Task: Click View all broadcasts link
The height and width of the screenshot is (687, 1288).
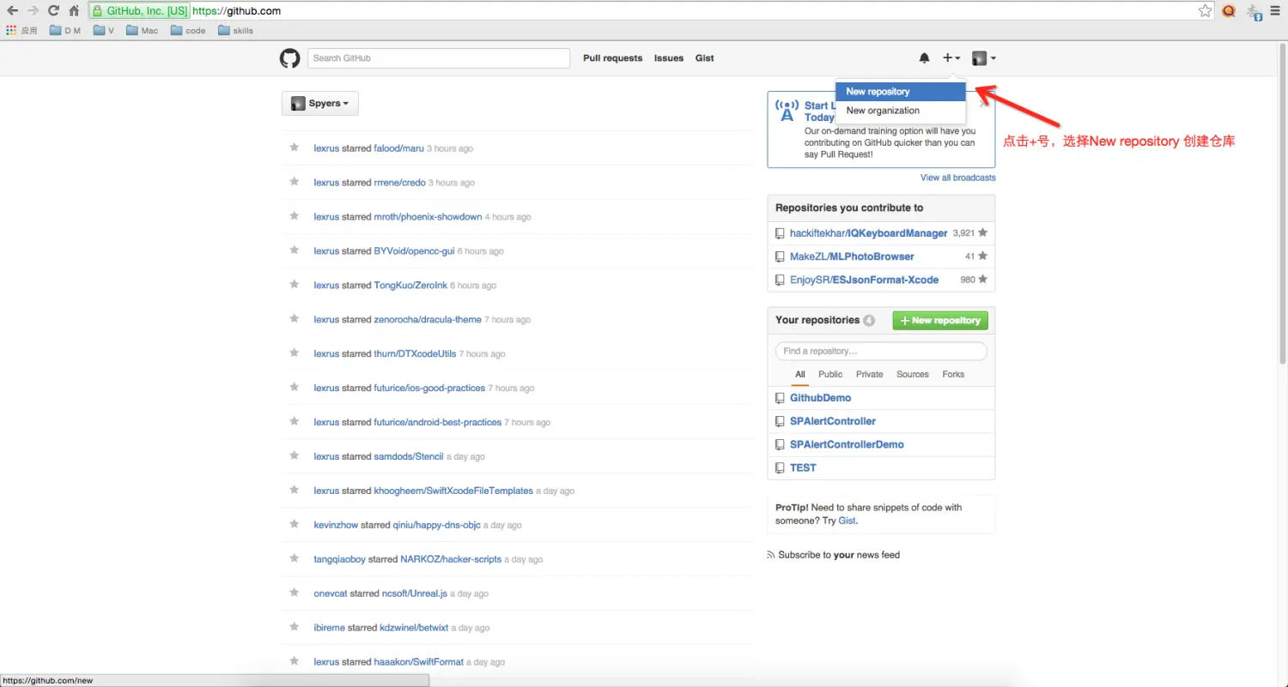Action: click(958, 178)
